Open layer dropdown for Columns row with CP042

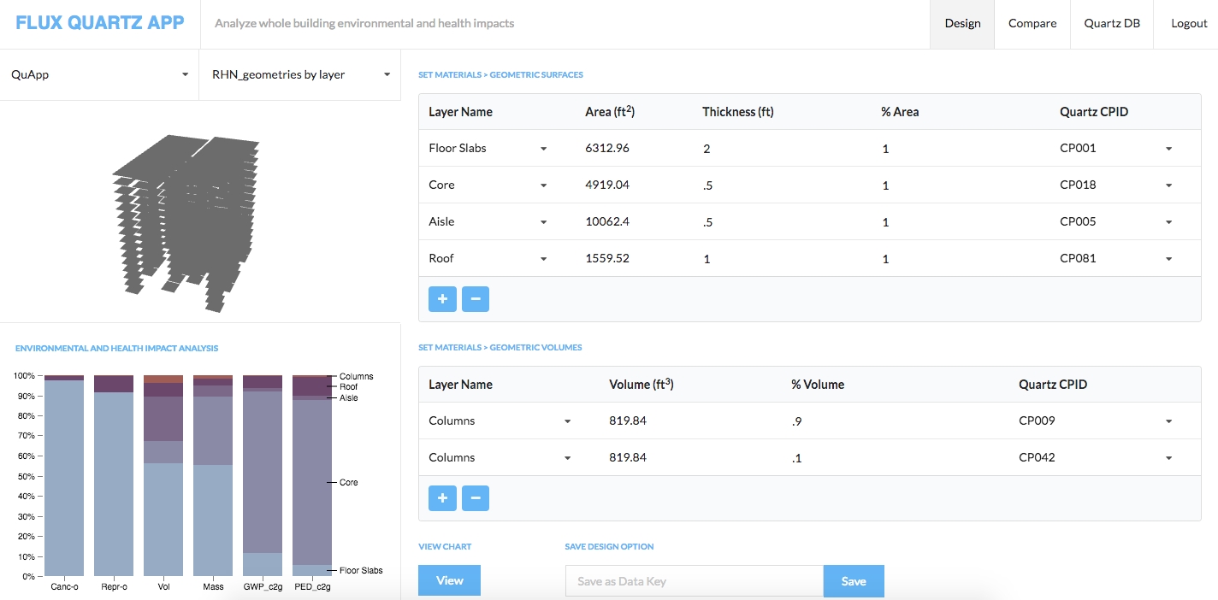coord(500,457)
